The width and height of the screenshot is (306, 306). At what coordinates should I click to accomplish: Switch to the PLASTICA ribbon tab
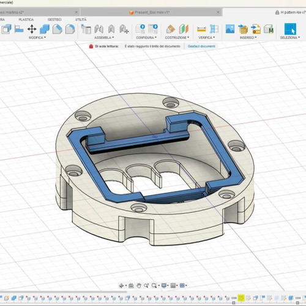(26, 20)
